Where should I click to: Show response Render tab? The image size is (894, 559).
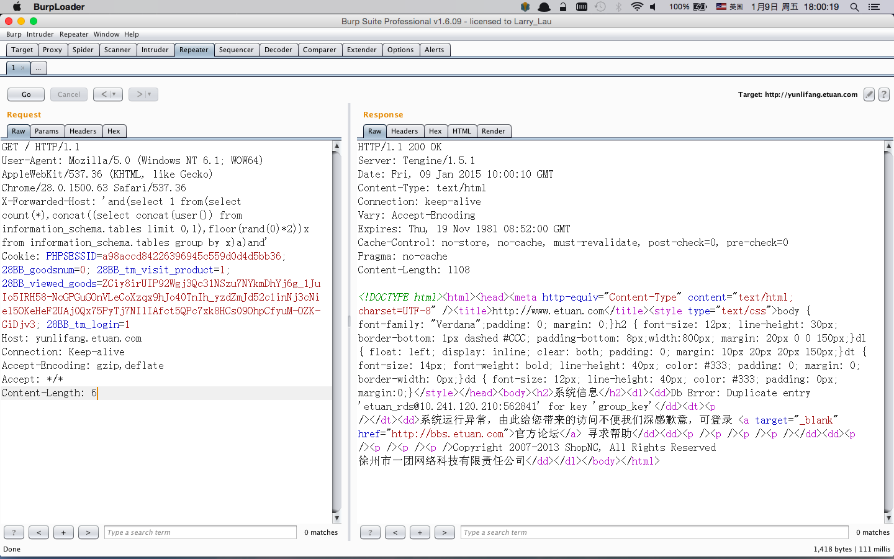tap(494, 131)
